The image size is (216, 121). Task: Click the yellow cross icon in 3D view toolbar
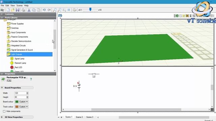tap(184, 16)
